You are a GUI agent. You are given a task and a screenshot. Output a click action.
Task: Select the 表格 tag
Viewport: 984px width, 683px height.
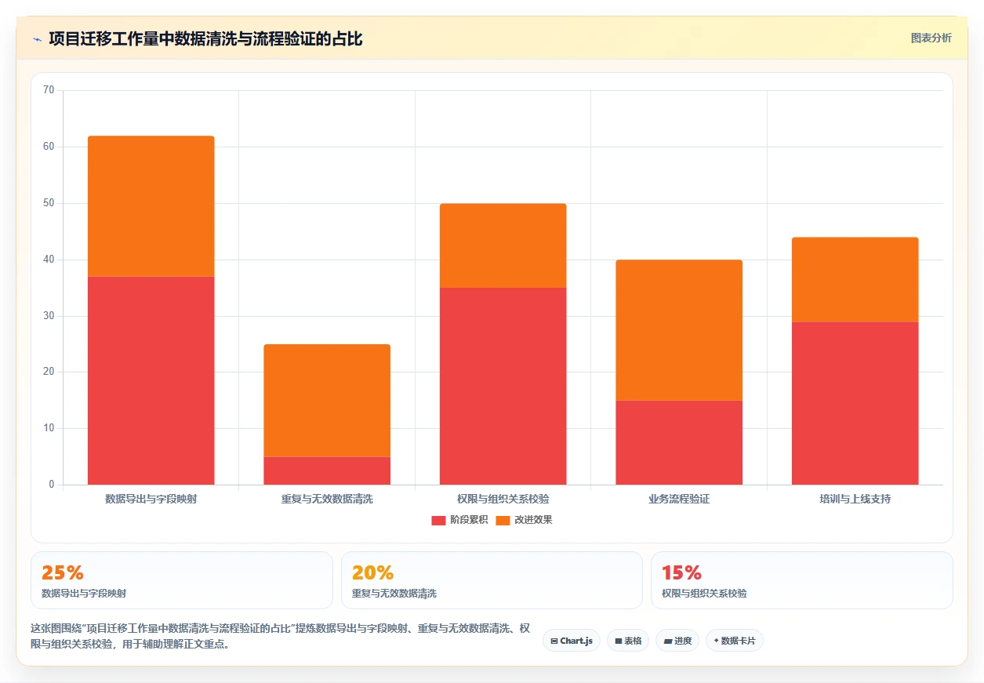tap(628, 641)
